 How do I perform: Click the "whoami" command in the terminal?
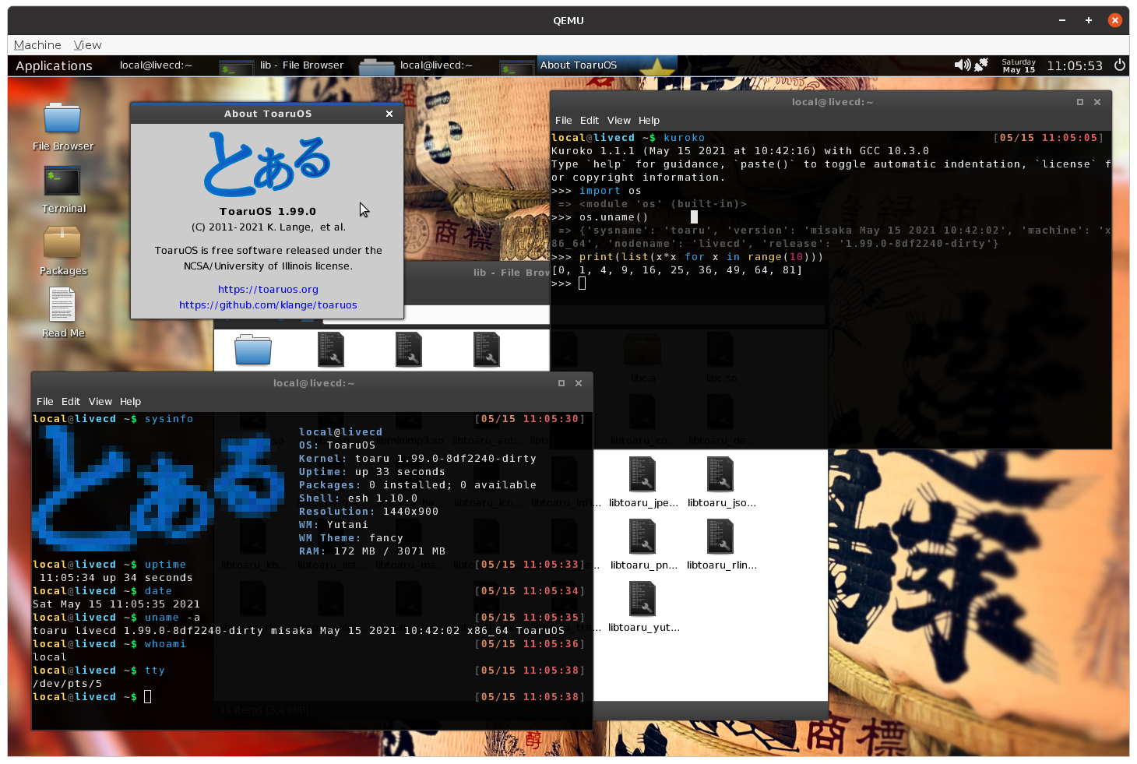[165, 644]
